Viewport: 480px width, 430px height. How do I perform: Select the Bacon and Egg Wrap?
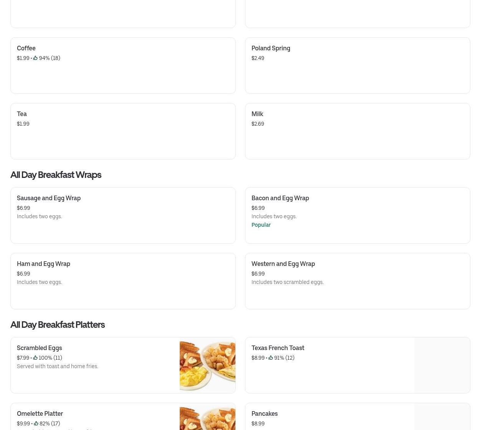358,215
